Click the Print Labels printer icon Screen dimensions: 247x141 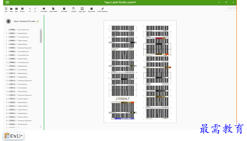pos(44,9)
